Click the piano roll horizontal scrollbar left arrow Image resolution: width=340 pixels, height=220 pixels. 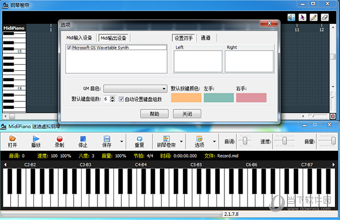tap(6, 116)
